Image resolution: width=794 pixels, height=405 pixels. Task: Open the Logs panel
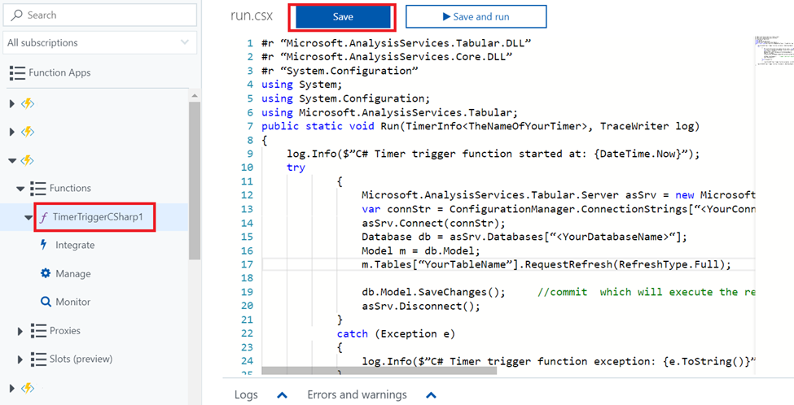(x=246, y=395)
